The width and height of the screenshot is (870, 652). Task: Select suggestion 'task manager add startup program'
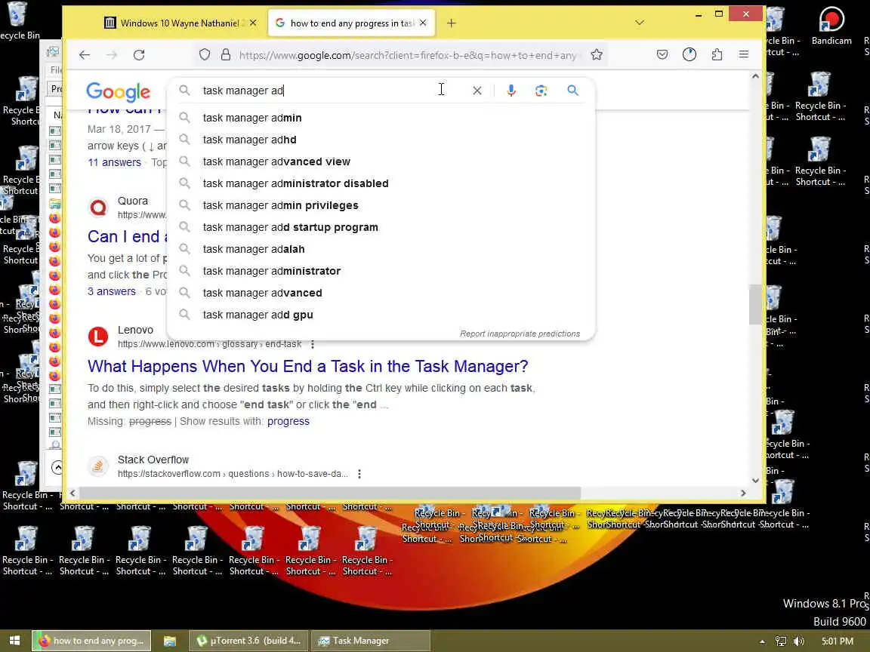[381, 227]
